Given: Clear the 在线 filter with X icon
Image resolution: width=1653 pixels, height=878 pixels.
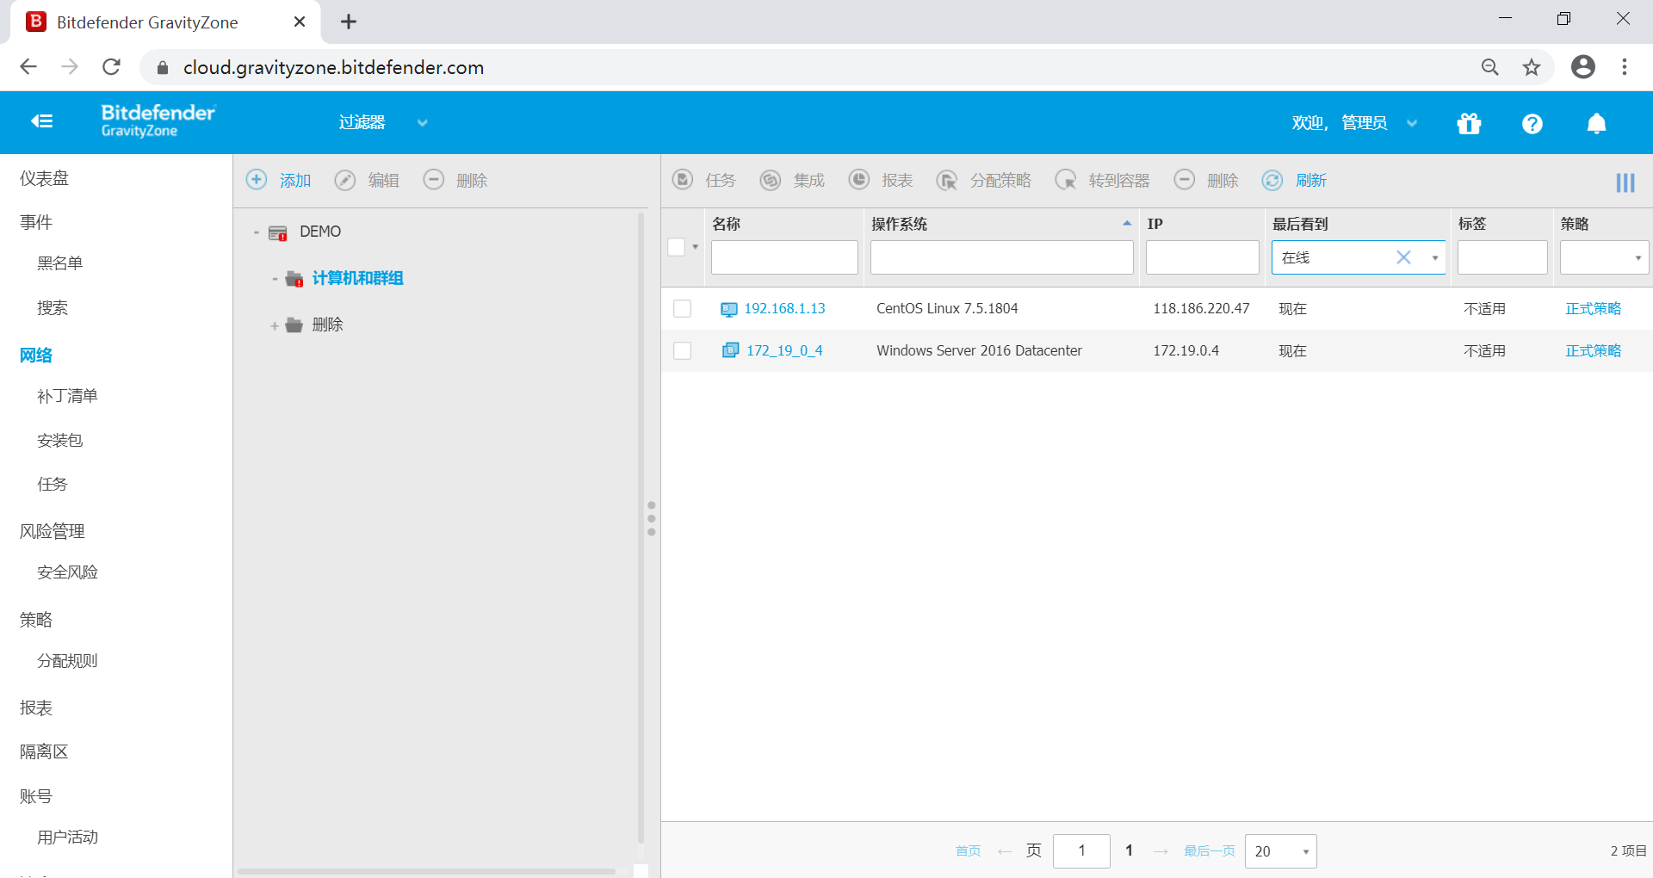Looking at the screenshot, I should point(1403,257).
